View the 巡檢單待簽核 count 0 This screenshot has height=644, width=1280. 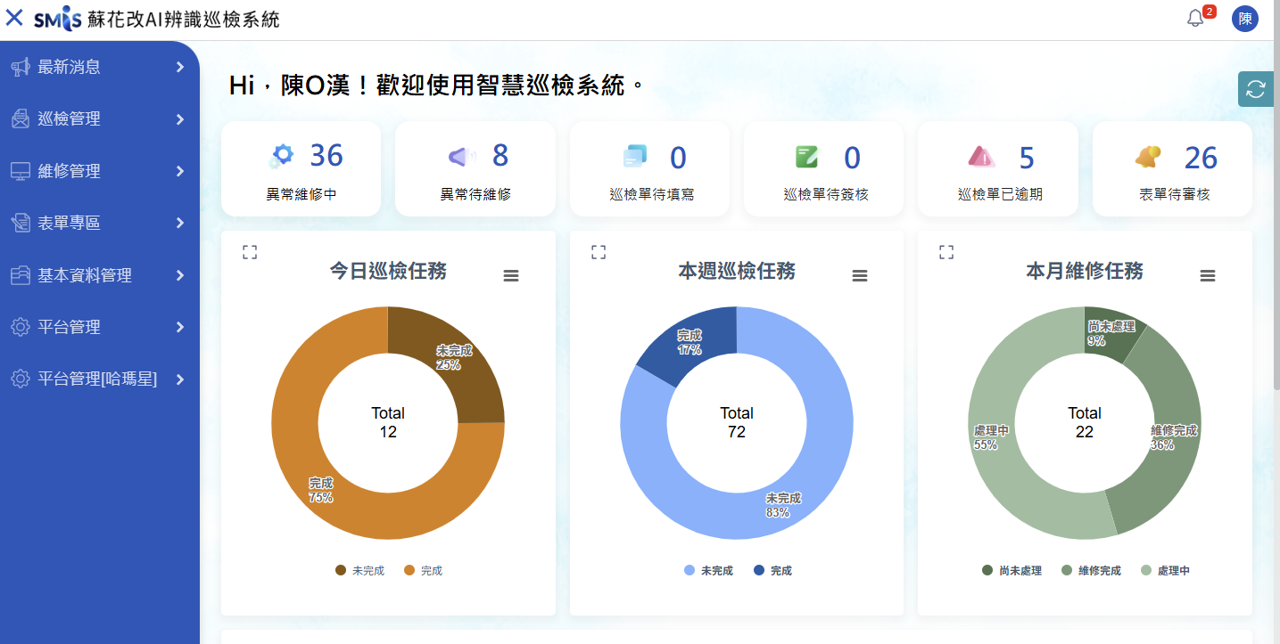tap(852, 158)
